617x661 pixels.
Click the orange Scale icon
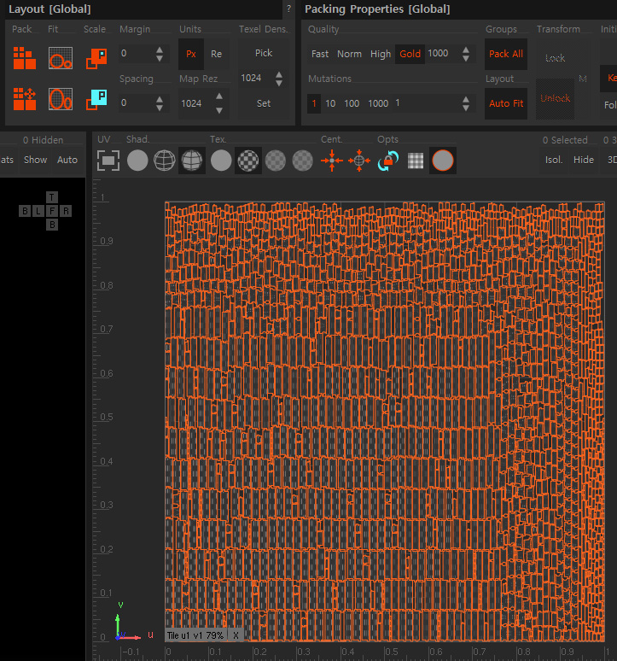pyautogui.click(x=96, y=58)
